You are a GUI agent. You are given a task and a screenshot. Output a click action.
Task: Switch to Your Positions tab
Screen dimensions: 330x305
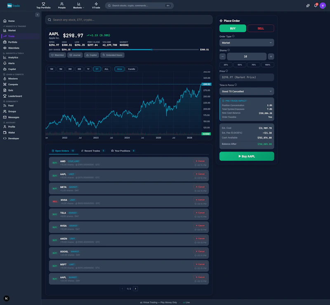pyautogui.click(x=123, y=151)
